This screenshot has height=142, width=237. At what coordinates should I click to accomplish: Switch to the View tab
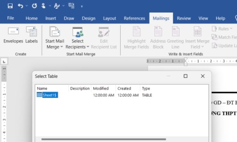[x=203, y=18]
